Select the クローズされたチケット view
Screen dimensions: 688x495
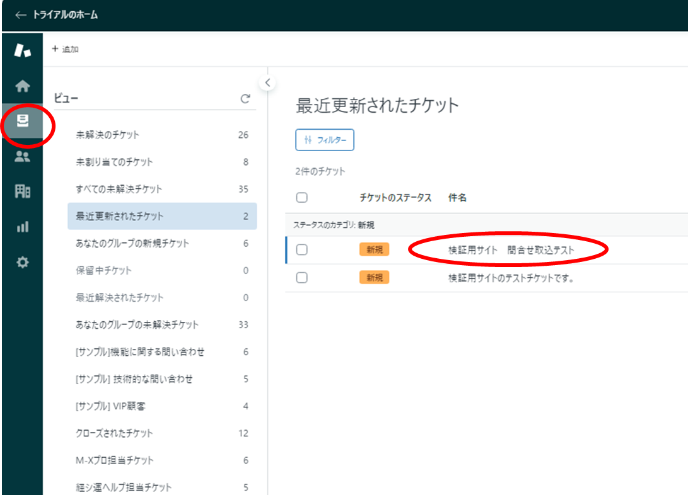click(x=114, y=433)
